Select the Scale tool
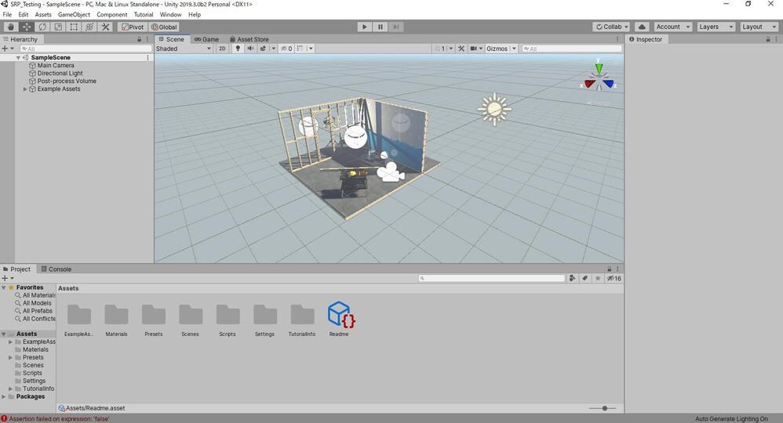 (x=58, y=27)
